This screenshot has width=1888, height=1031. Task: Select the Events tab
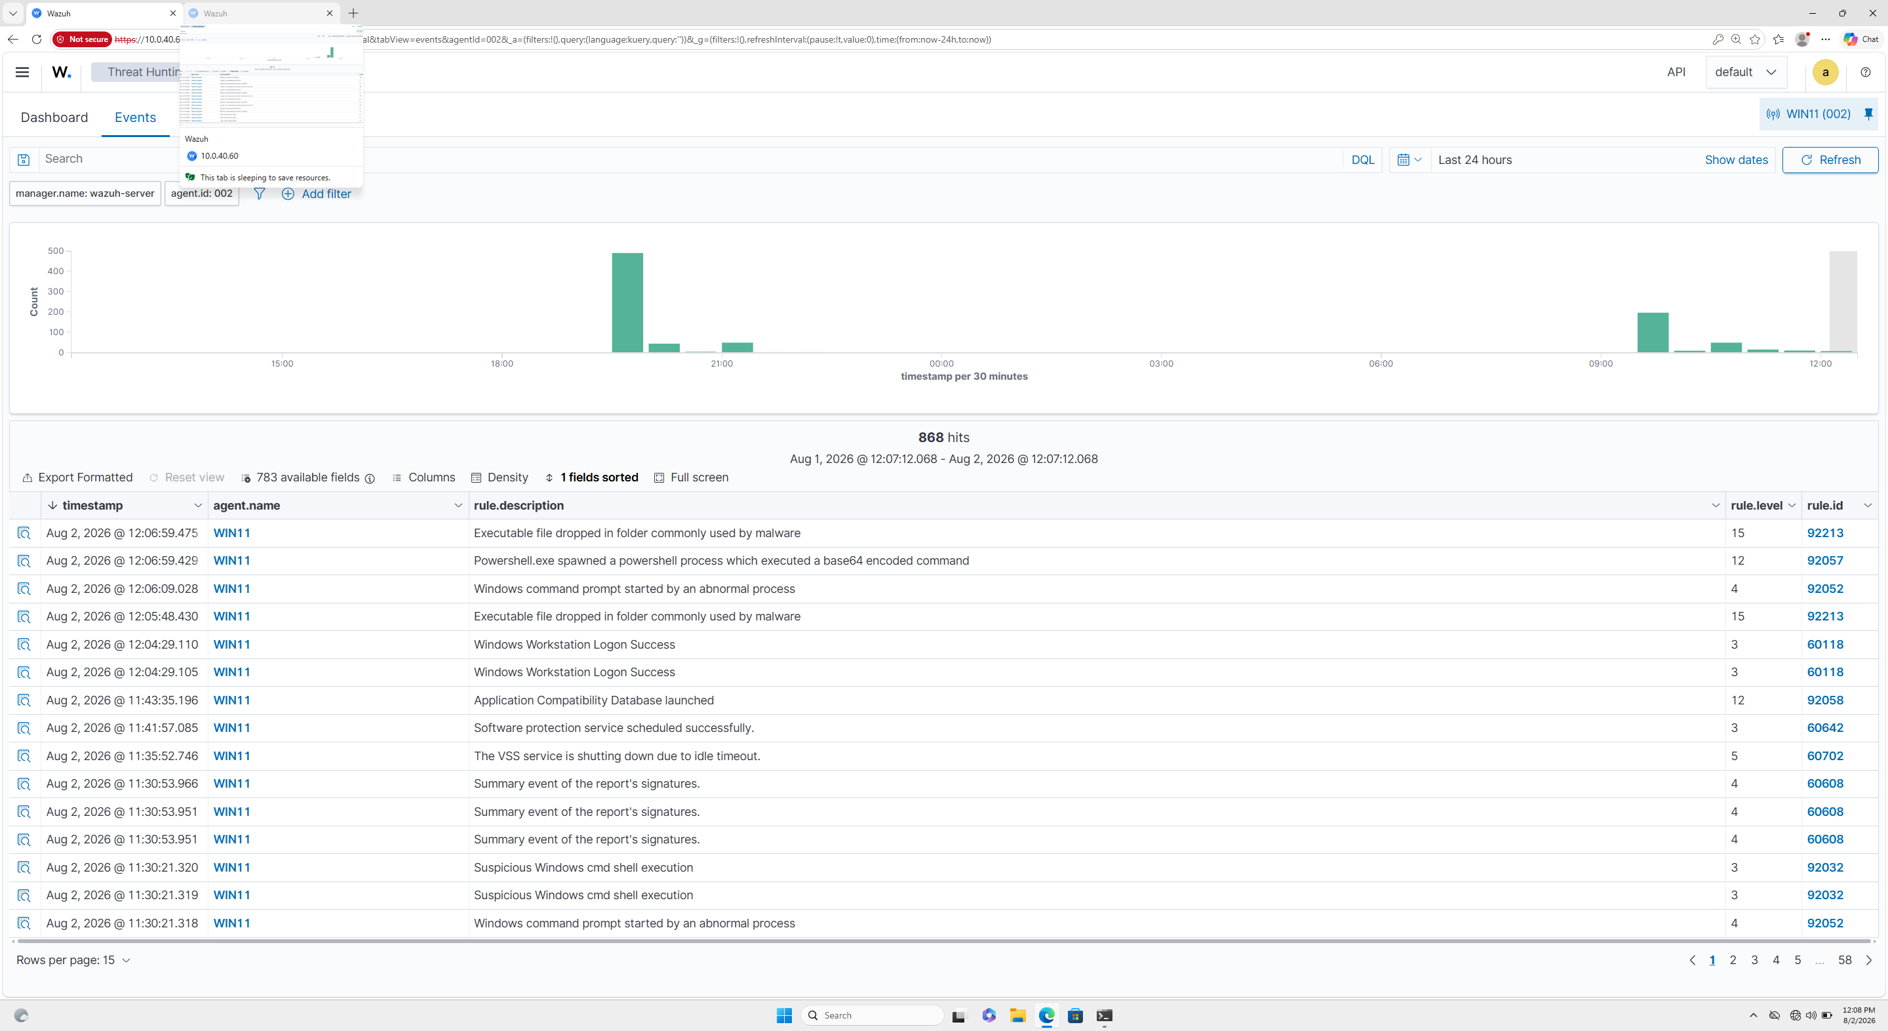pyautogui.click(x=135, y=117)
